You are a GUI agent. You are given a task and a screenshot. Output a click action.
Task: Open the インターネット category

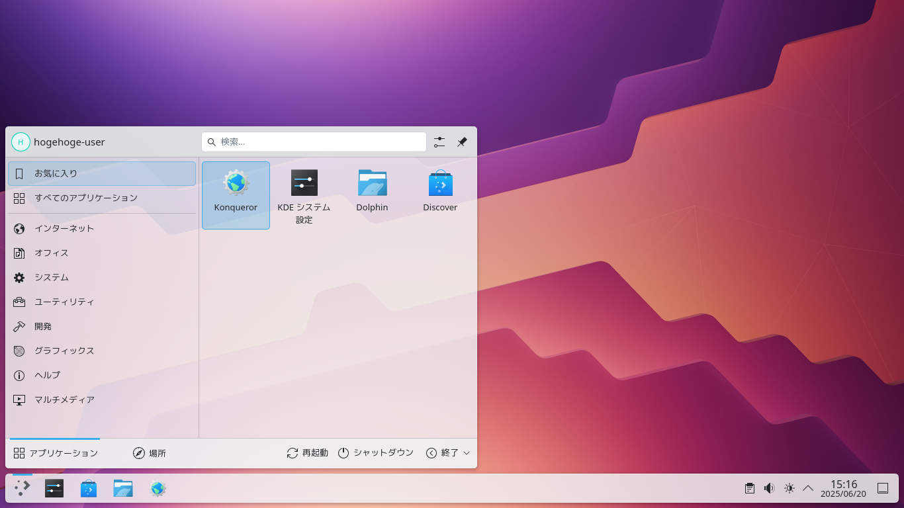pos(102,229)
